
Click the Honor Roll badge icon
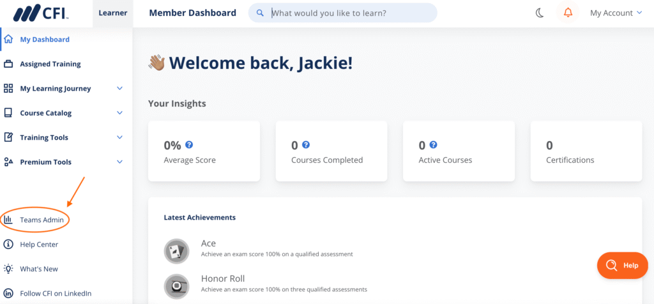pyautogui.click(x=176, y=285)
